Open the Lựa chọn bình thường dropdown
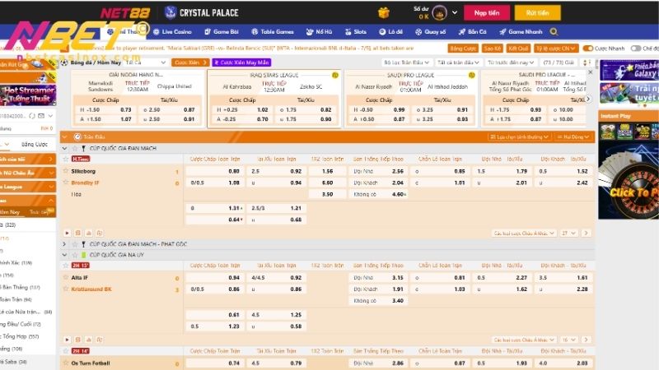Viewport: 659px width, 370px height. 520,136
